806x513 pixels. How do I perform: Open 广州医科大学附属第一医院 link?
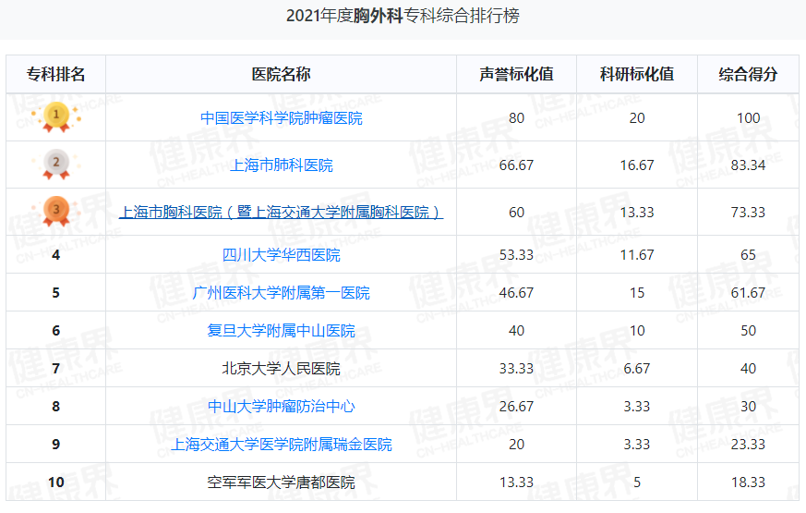pos(282,293)
